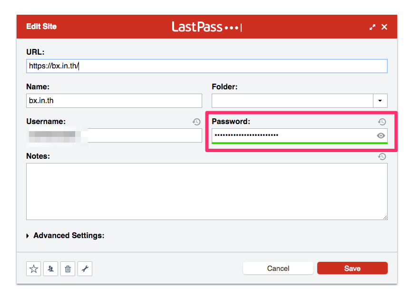Viewport: 410px width, 297px height.
Task: Open the Folder dropdown arrow
Action: pyautogui.click(x=380, y=101)
